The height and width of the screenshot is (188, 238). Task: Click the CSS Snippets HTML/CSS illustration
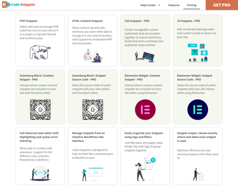click(145, 56)
